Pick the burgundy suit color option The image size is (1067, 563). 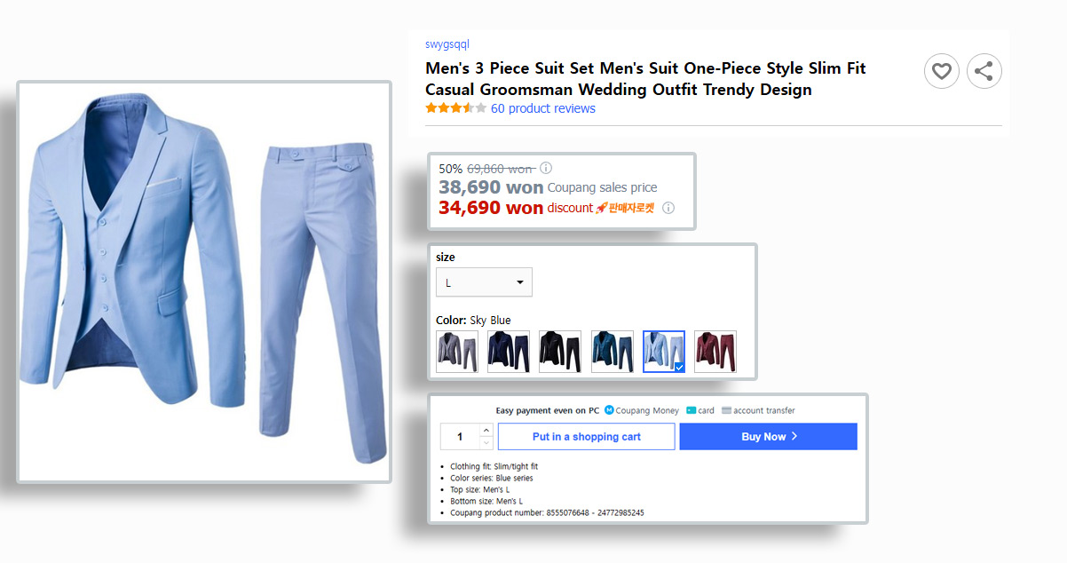(x=715, y=352)
